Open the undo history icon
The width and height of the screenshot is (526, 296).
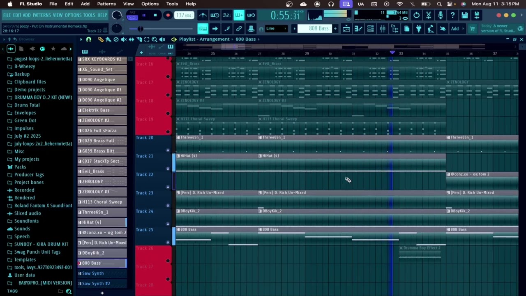[x=416, y=15]
